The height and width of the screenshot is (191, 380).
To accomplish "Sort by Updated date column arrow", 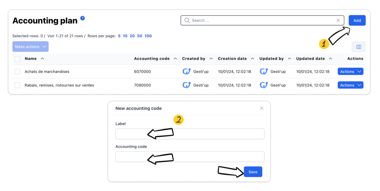I will coord(331,59).
